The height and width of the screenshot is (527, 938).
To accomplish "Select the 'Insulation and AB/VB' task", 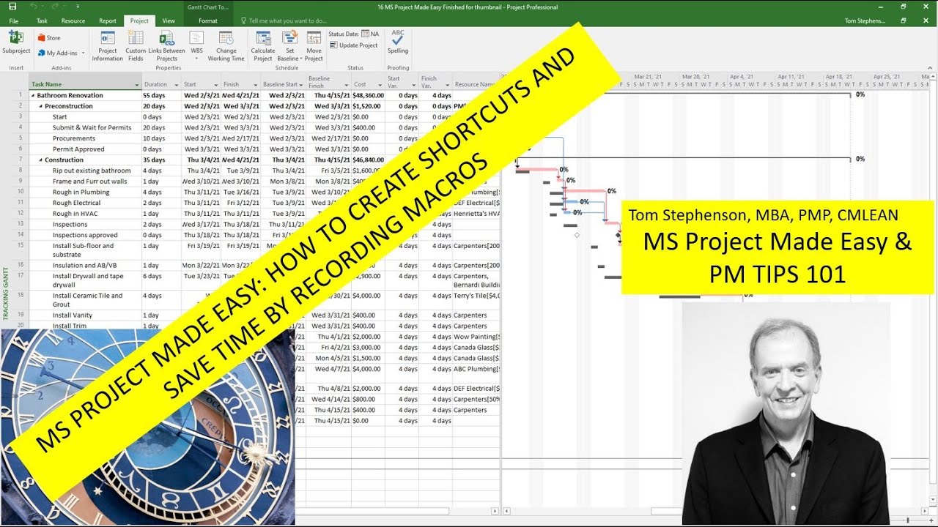I will (x=85, y=266).
